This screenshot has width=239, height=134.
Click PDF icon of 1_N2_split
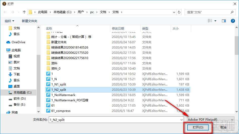48,90
